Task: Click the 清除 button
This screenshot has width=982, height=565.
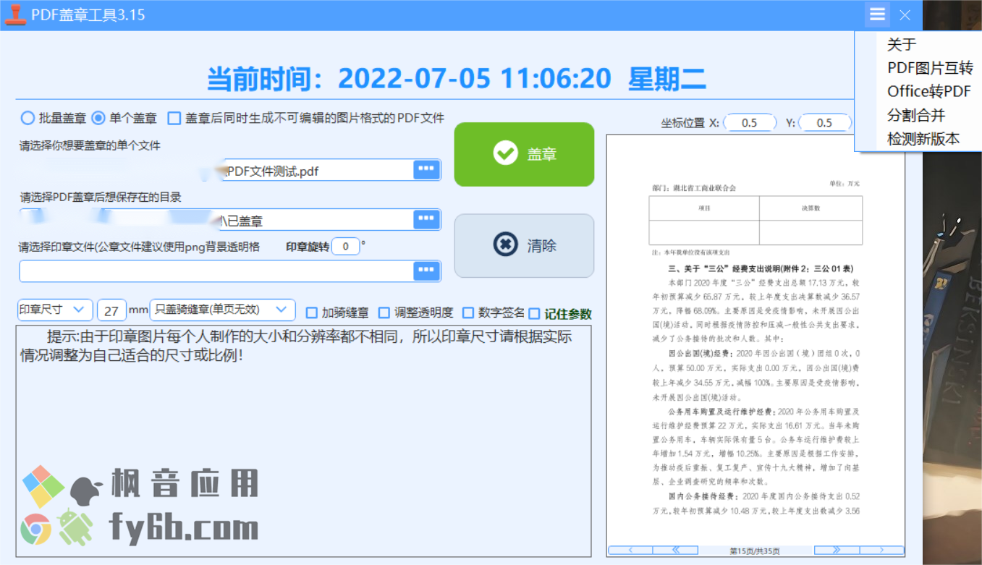Action: [524, 245]
